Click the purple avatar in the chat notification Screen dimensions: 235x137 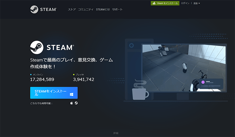(203, 82)
